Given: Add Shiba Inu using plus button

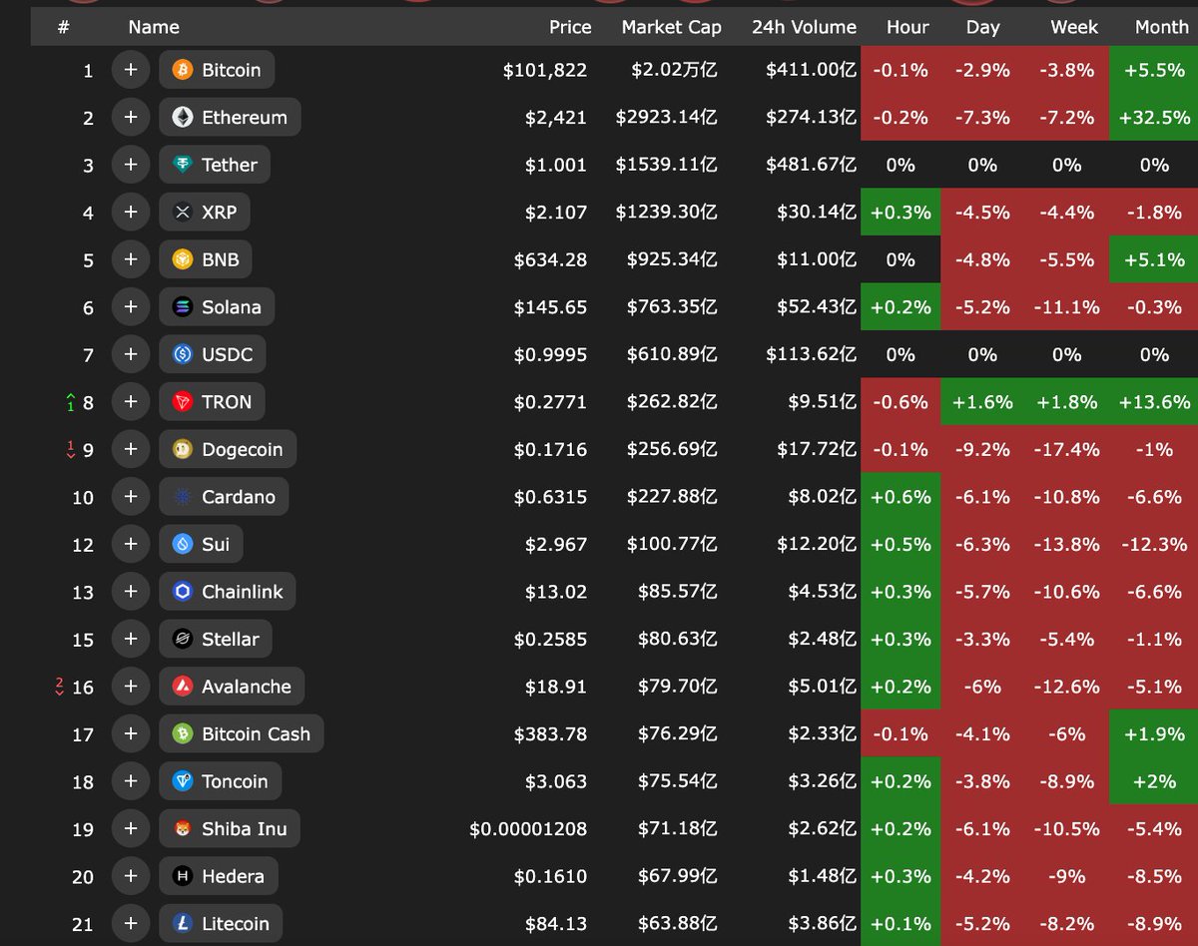Looking at the screenshot, I should tap(130, 829).
